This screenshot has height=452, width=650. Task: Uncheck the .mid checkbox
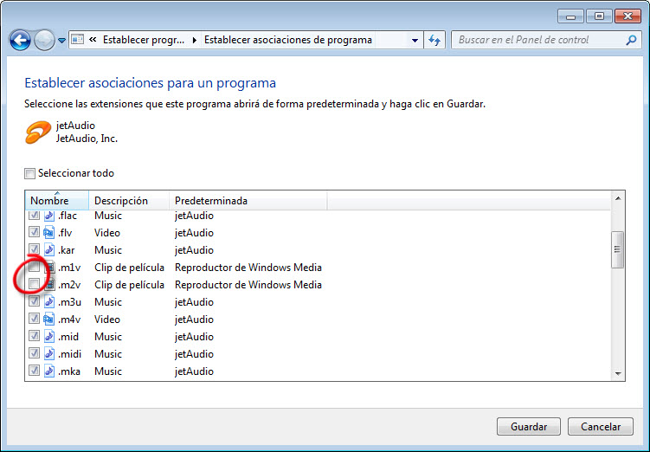[34, 336]
